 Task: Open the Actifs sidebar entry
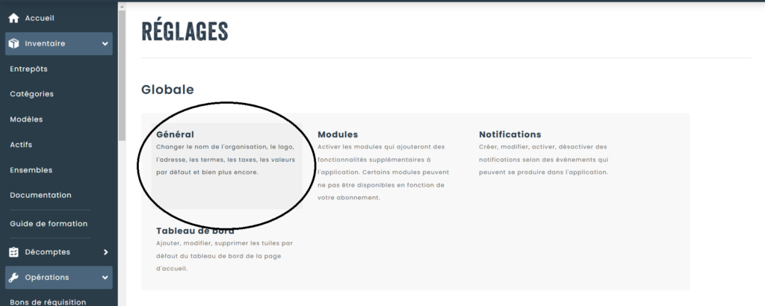tap(21, 145)
